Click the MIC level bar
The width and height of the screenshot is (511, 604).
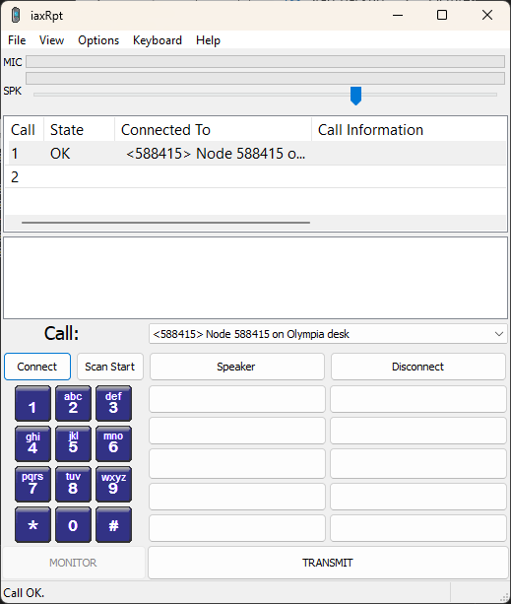coord(265,62)
